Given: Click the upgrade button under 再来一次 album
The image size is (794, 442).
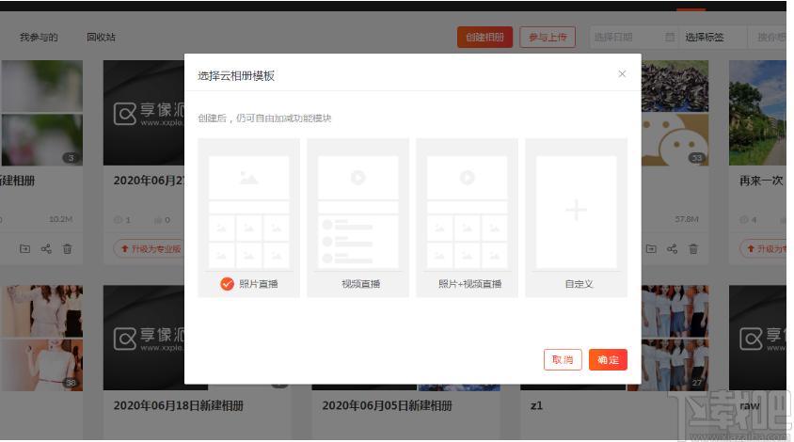Looking at the screenshot, I should coord(764,248).
